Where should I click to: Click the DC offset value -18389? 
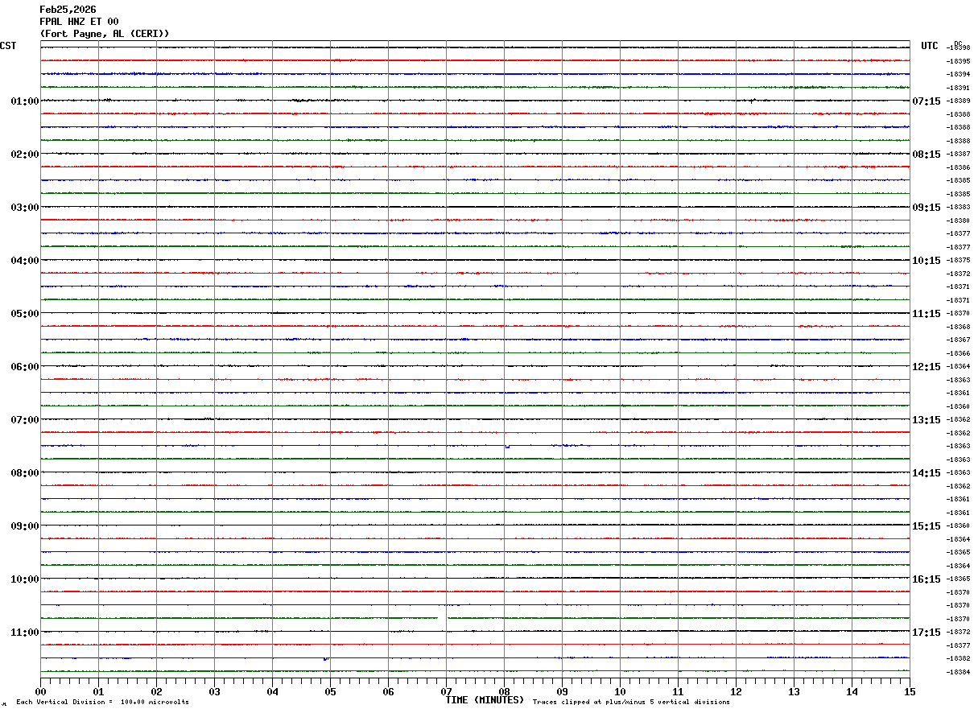pos(959,101)
